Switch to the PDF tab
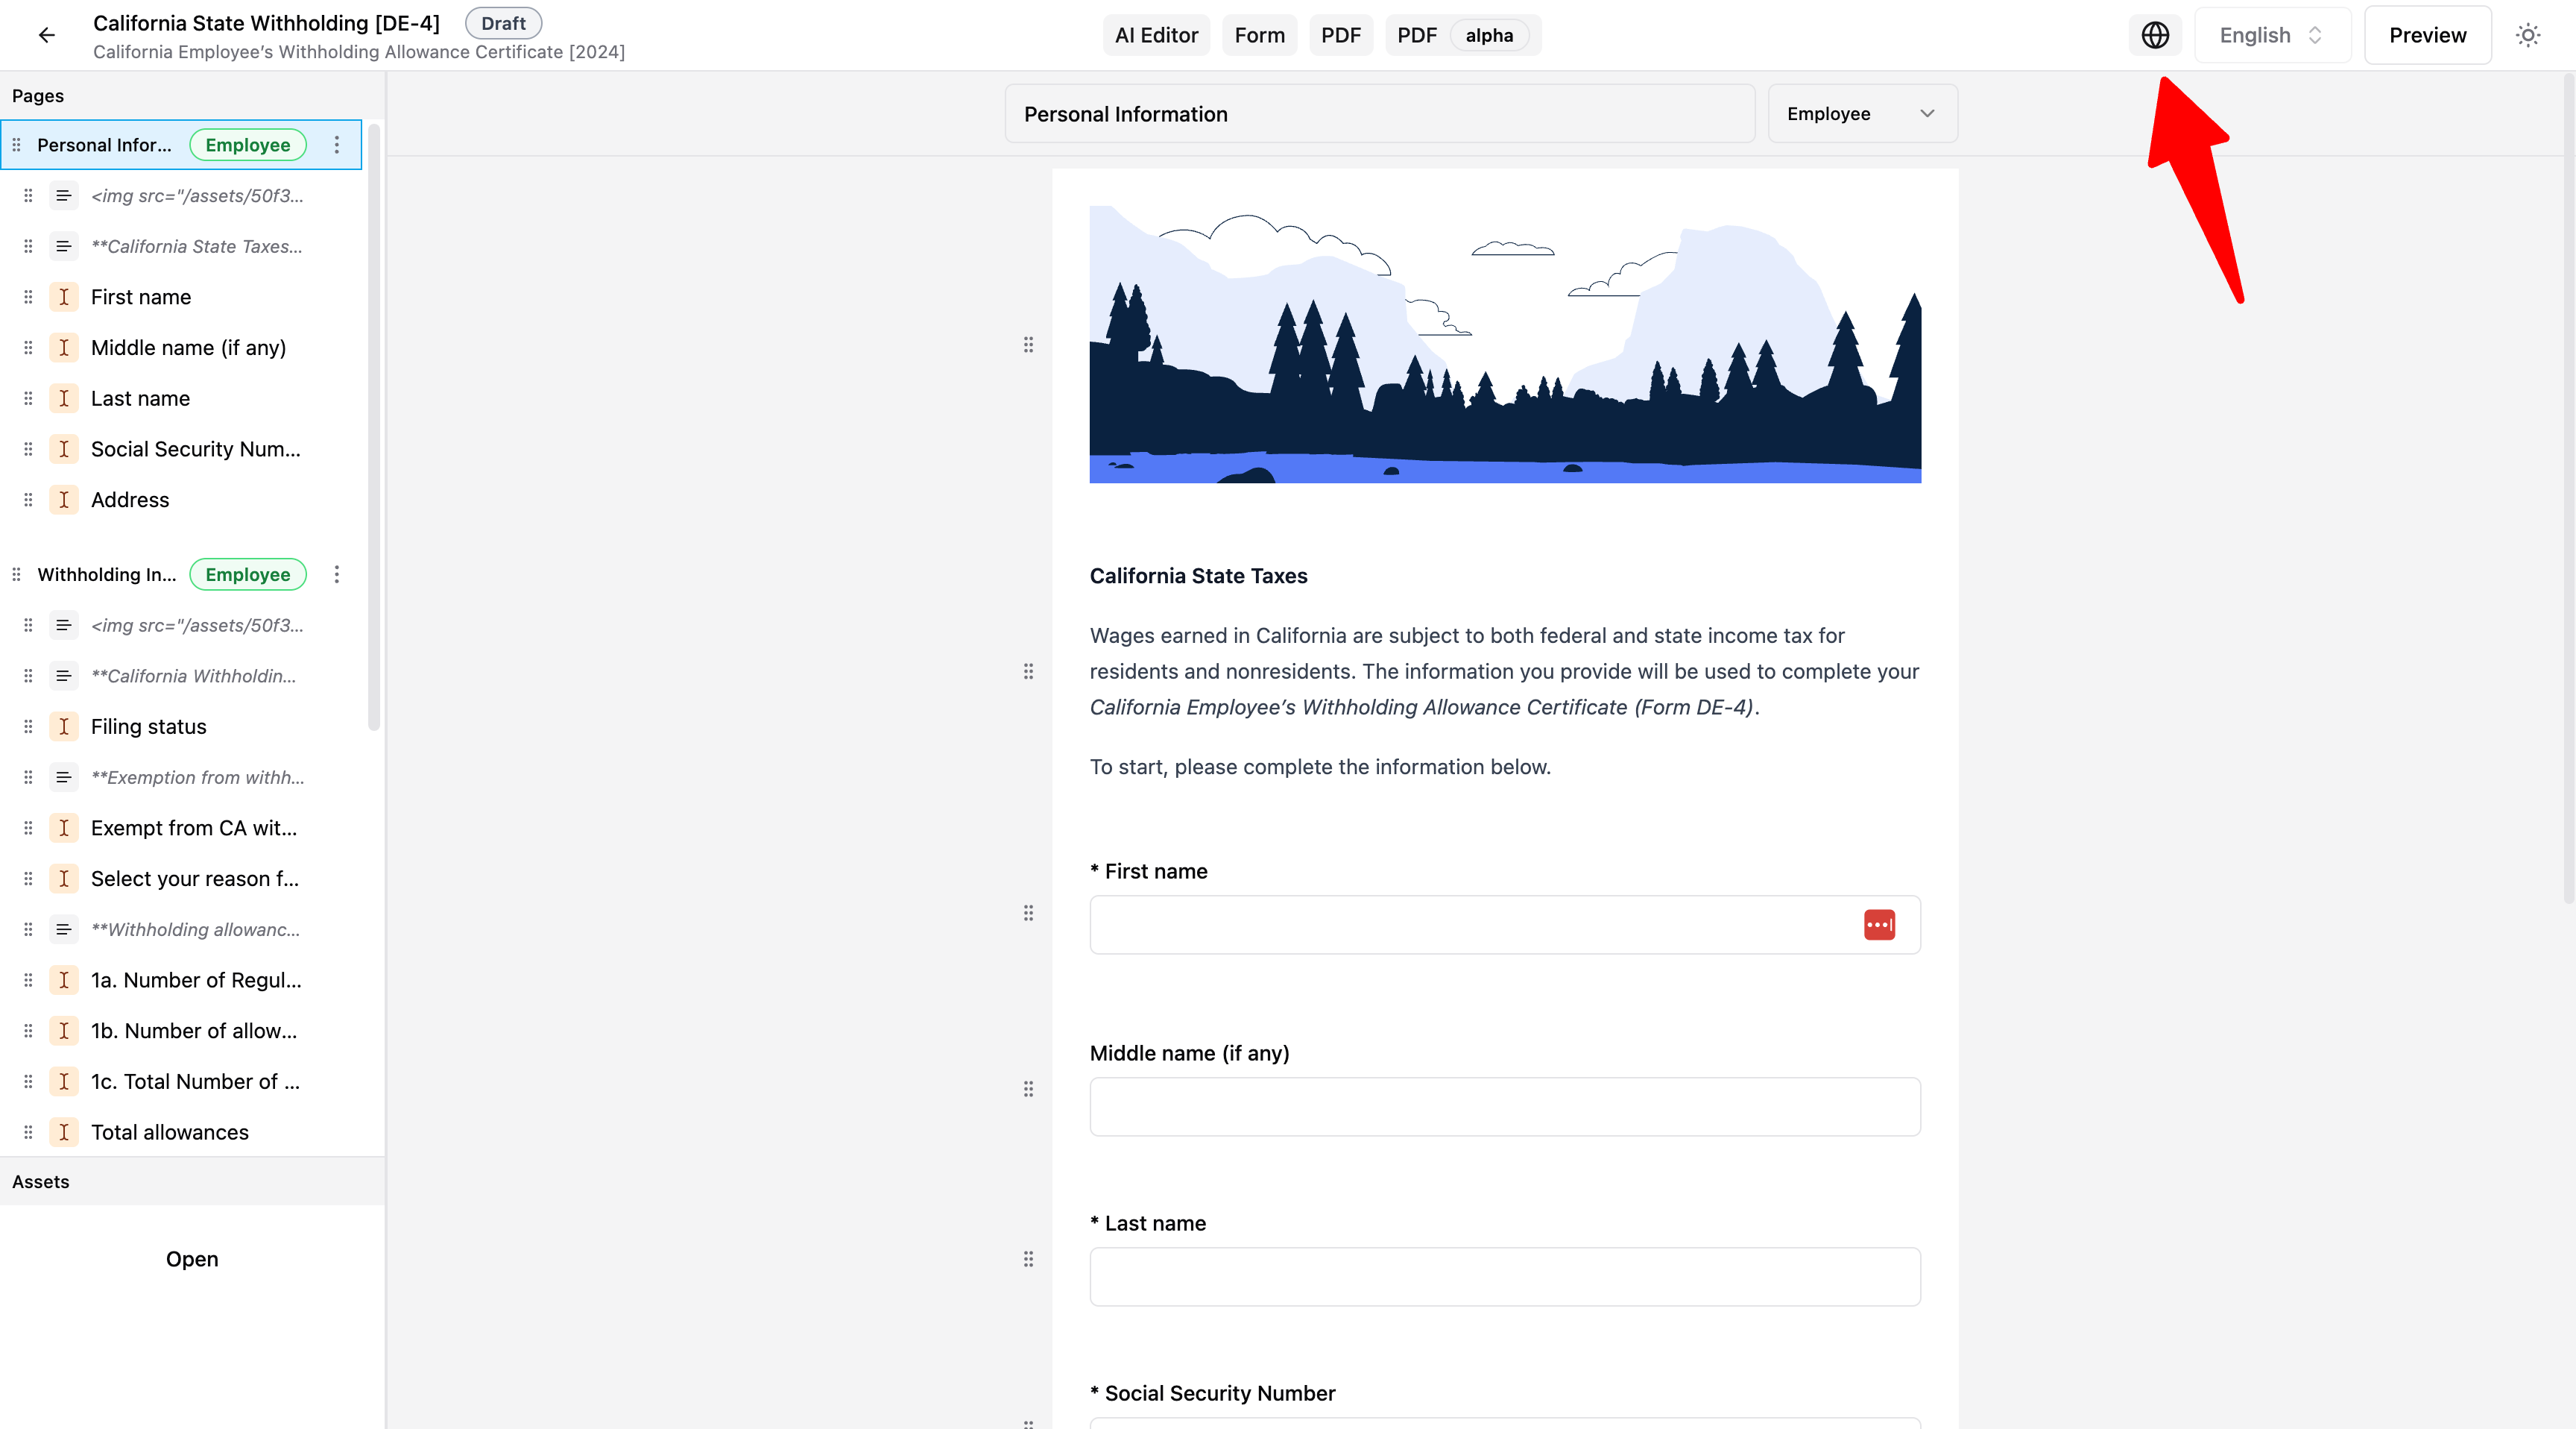Screen dimensions: 2576x1429 [1340, 35]
